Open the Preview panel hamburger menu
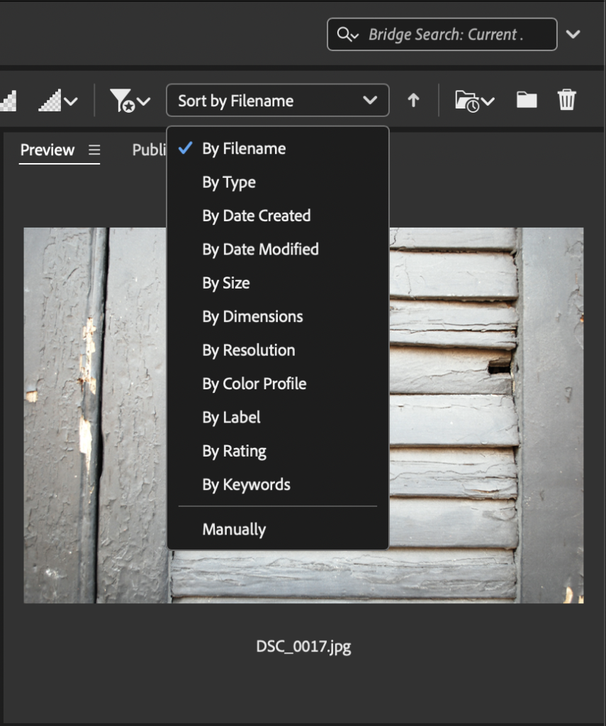Screen dimensions: 606x726 94,150
